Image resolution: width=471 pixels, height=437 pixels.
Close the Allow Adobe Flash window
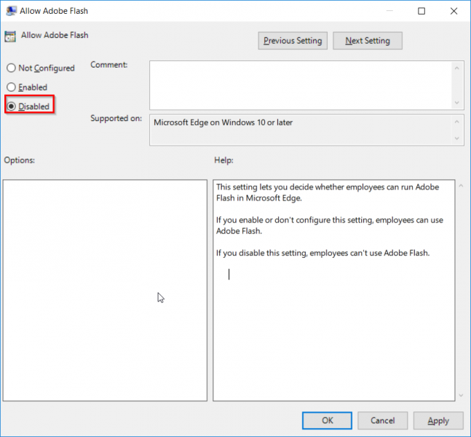454,11
